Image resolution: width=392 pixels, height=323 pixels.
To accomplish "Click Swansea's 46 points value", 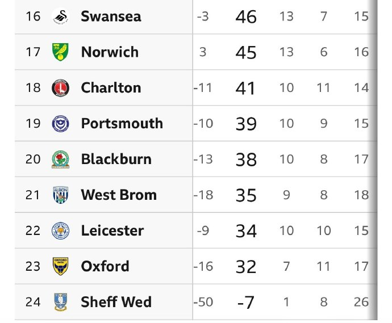I will coord(246,16).
